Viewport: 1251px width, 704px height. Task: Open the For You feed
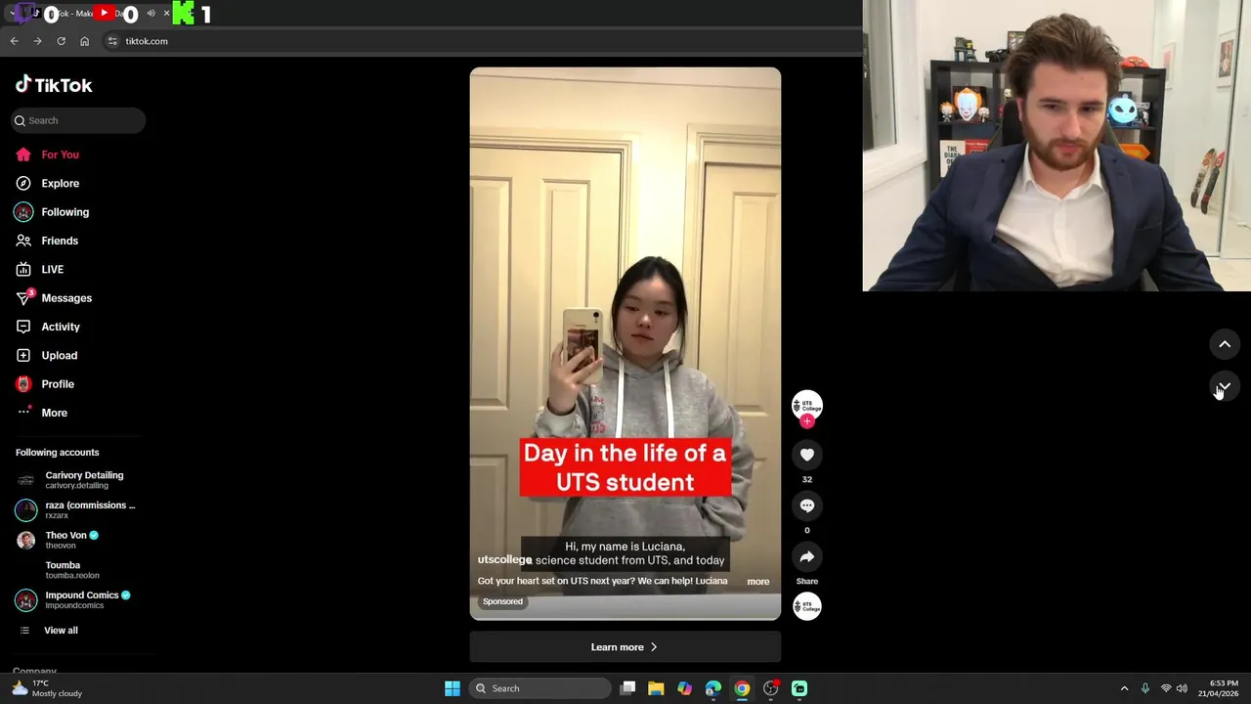[60, 154]
